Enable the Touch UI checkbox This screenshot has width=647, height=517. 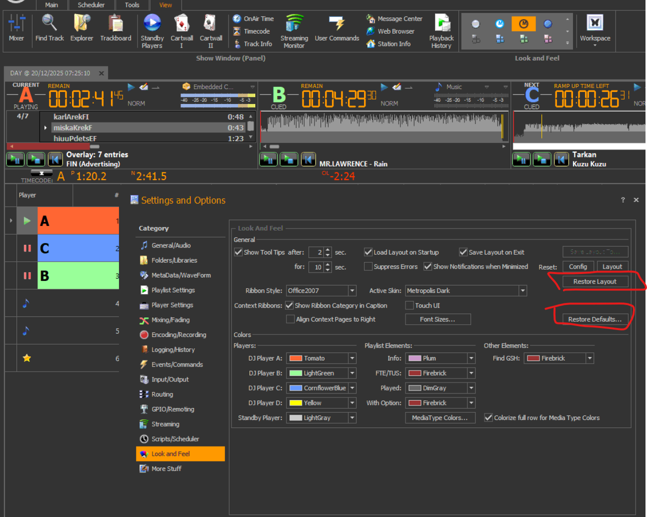409,305
